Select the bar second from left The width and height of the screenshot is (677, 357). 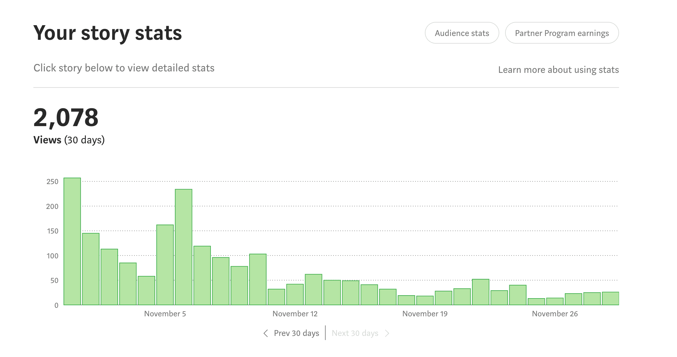click(x=91, y=269)
